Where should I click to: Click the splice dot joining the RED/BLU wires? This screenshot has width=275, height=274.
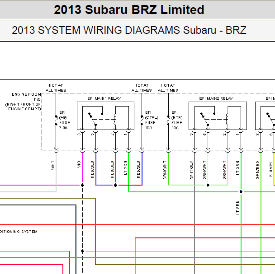[115, 185]
